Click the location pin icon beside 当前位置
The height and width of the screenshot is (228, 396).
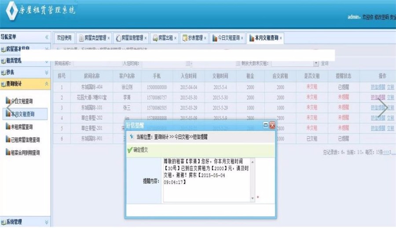point(132,137)
